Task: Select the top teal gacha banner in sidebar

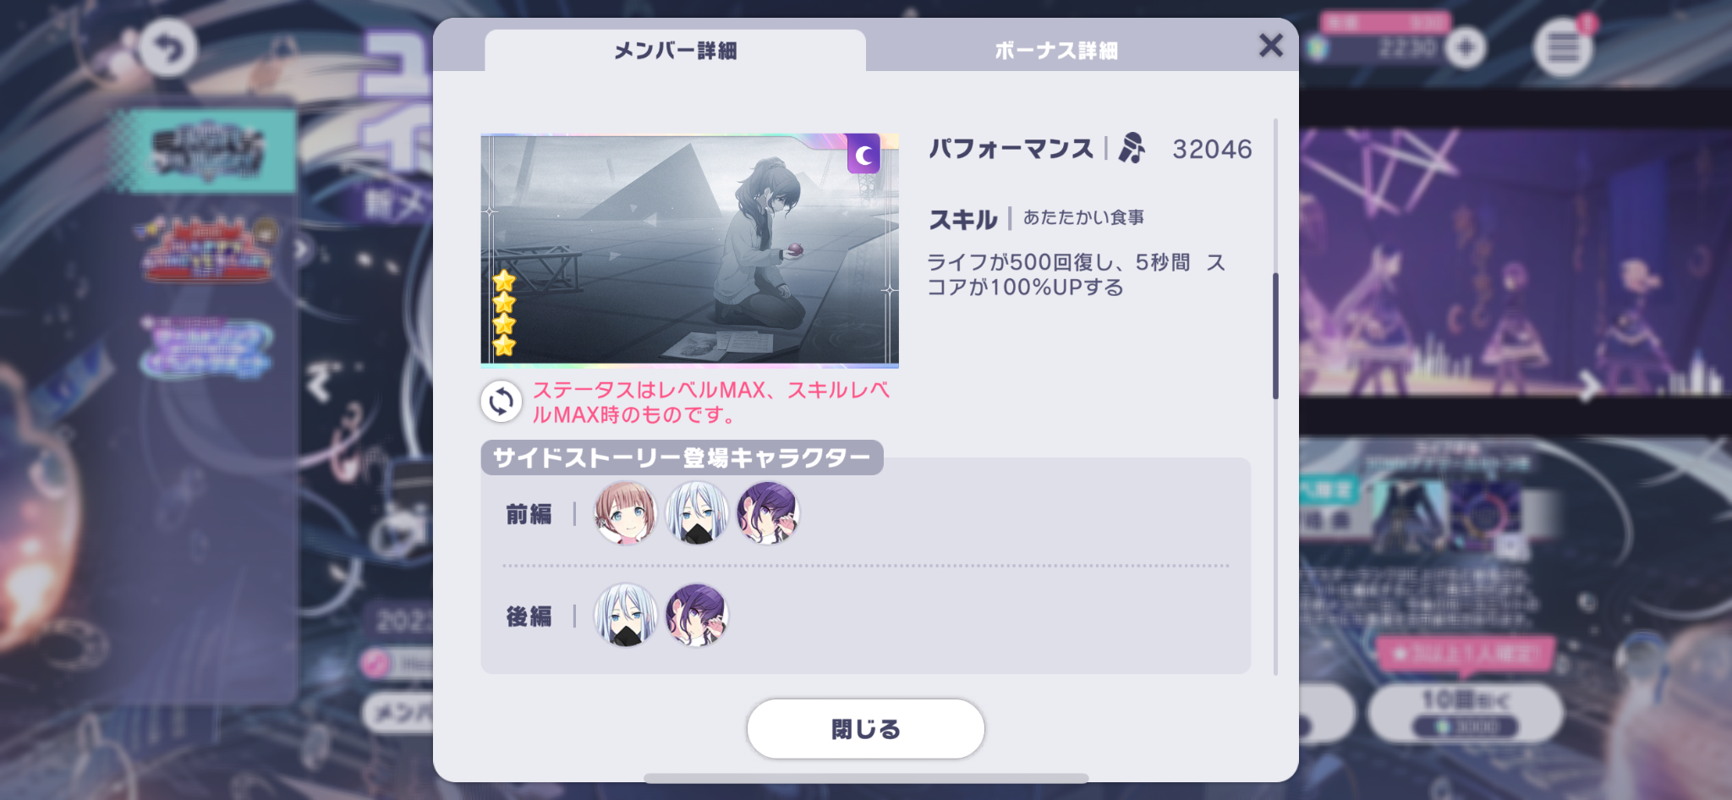Action: tap(207, 152)
